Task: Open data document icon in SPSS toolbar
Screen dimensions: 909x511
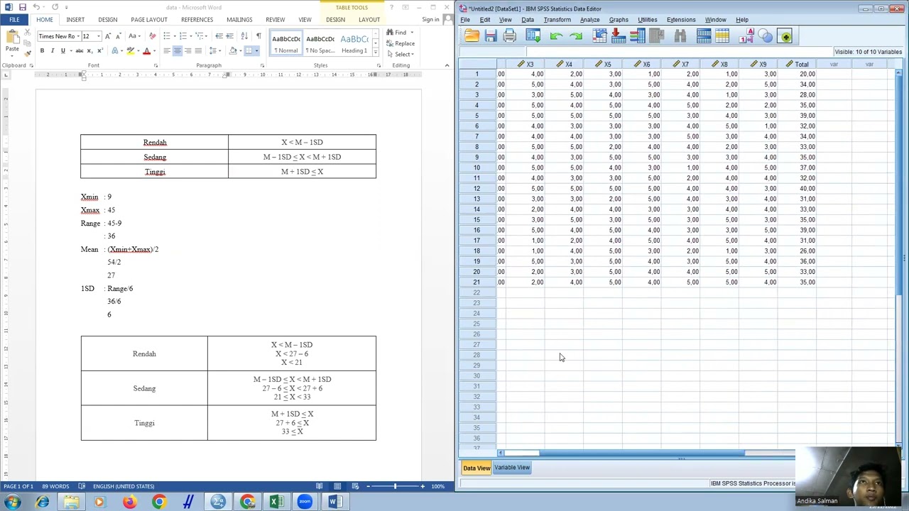Action: [472, 36]
